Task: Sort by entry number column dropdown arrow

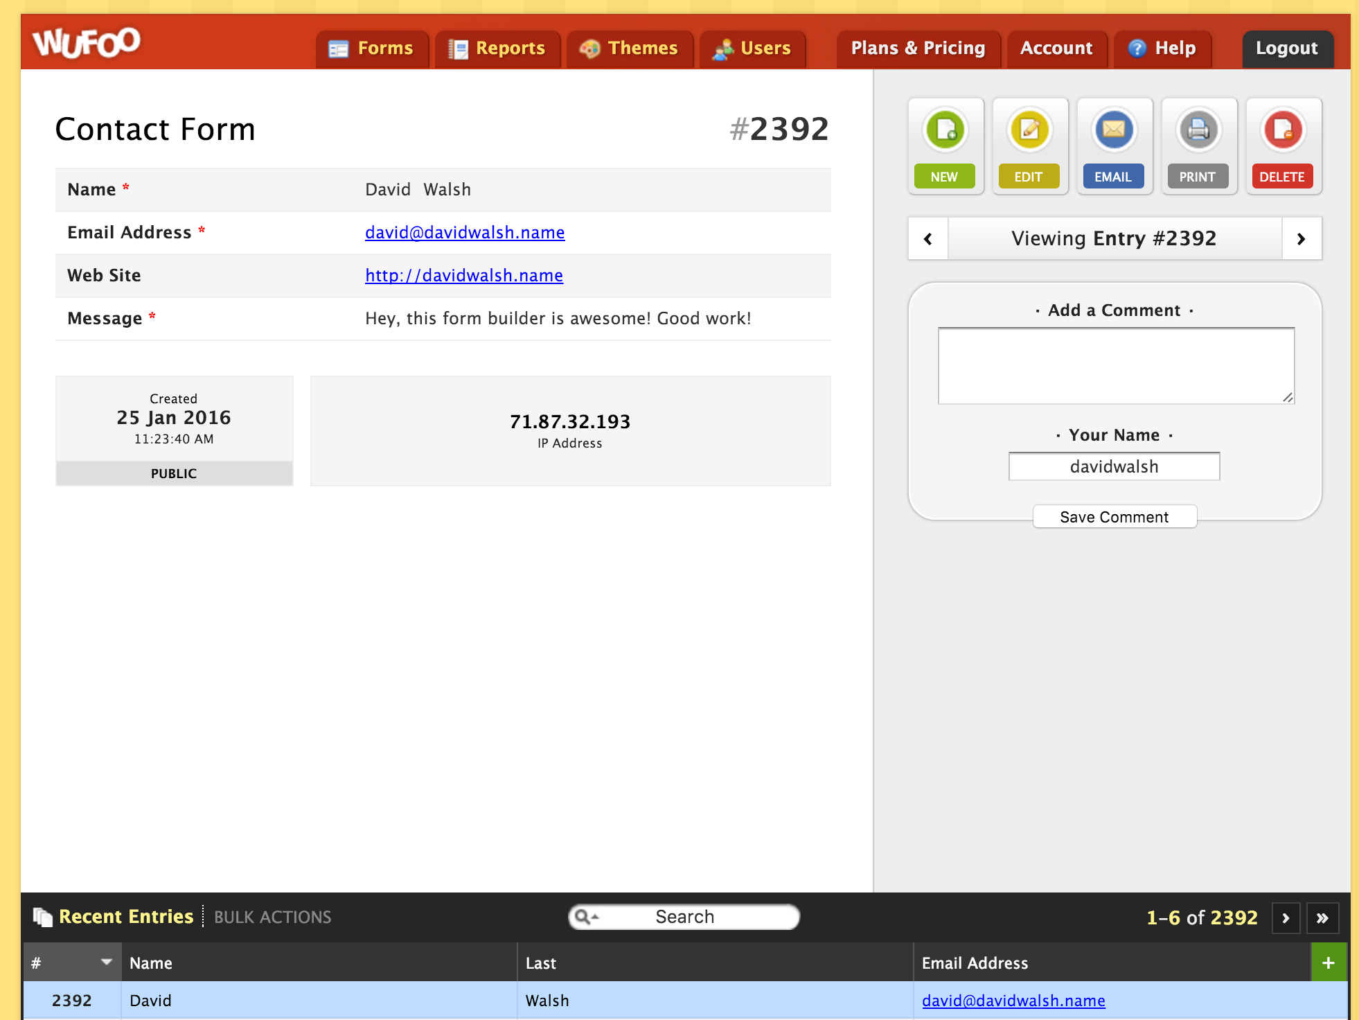Action: [x=106, y=962]
